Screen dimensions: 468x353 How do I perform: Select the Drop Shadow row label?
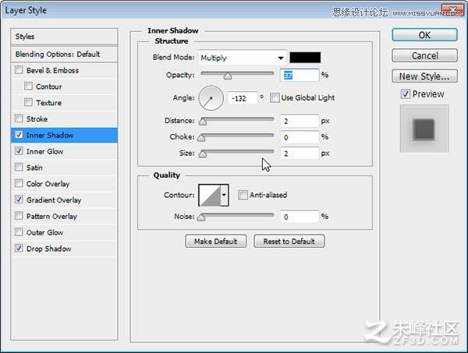coord(48,249)
